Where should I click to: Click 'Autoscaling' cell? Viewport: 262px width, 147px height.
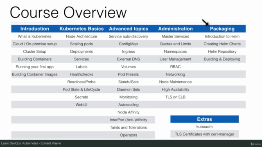tap(128, 105)
